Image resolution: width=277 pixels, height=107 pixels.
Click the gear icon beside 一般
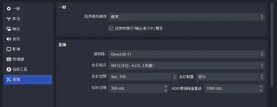click(x=9, y=9)
